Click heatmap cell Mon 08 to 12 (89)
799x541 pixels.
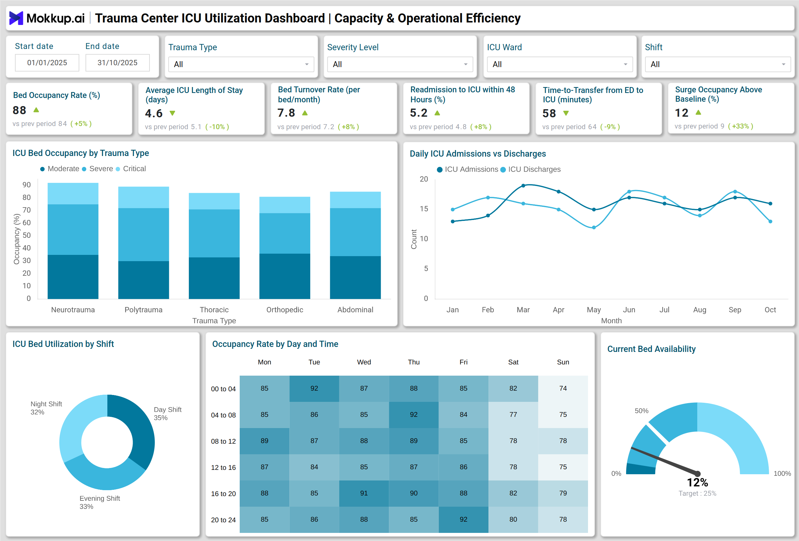264,441
